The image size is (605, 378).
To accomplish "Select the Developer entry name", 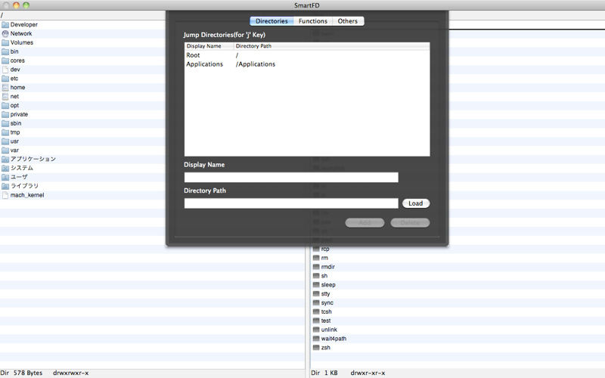I will pyautogui.click(x=24, y=25).
